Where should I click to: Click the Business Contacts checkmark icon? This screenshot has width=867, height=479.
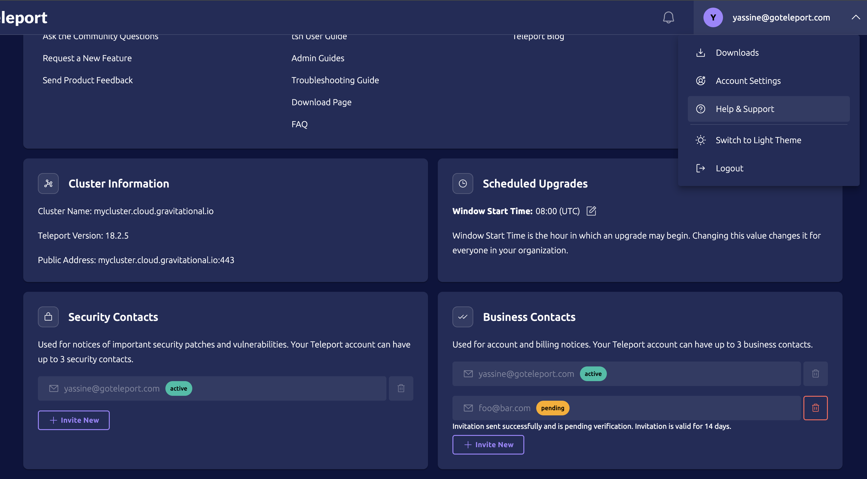(x=463, y=317)
